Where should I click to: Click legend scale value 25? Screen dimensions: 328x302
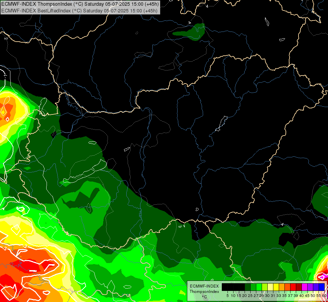coord(250,296)
